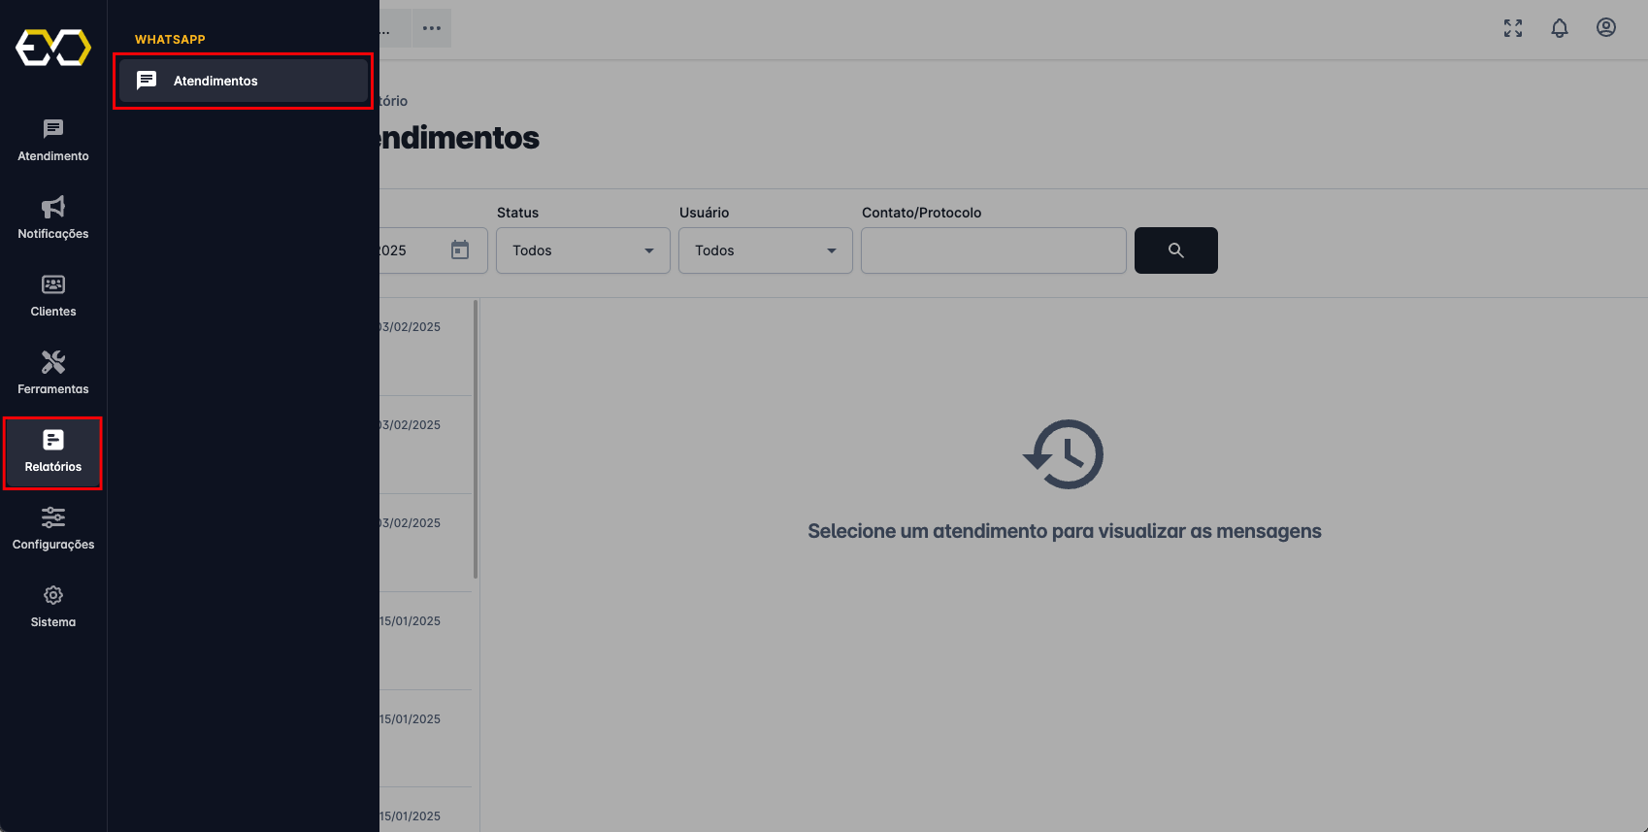The height and width of the screenshot is (832, 1648).
Task: Open the Atendimento sidebar section
Action: pos(53,140)
